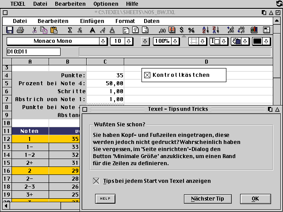283x212 pixels.
Task: Click the Save diskette icon
Action: click(10, 30)
